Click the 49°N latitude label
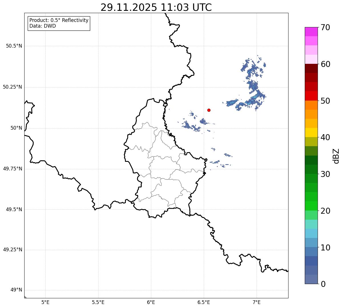Viewport: 343px width, 308px height. pos(16,290)
